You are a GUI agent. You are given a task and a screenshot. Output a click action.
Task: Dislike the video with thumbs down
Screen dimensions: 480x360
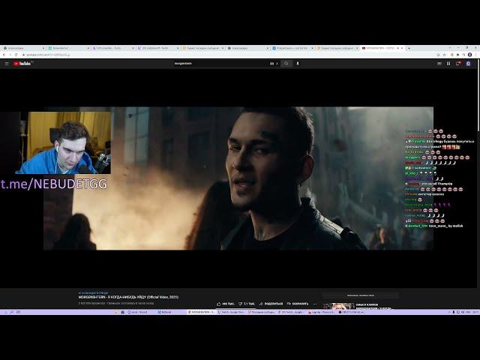[247, 304]
